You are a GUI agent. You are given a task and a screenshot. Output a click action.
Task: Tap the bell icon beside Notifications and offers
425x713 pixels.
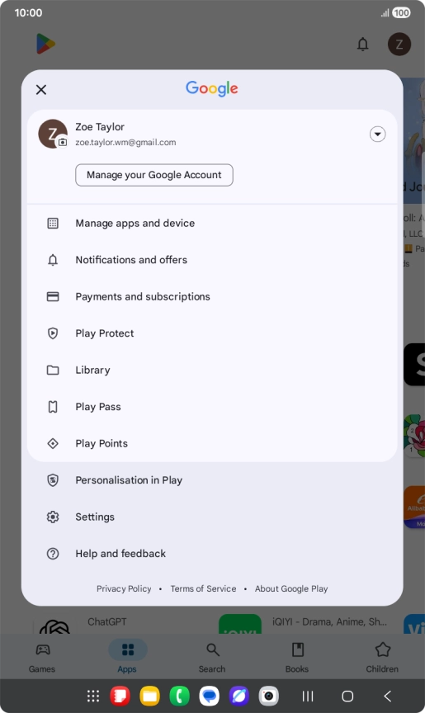(53, 260)
